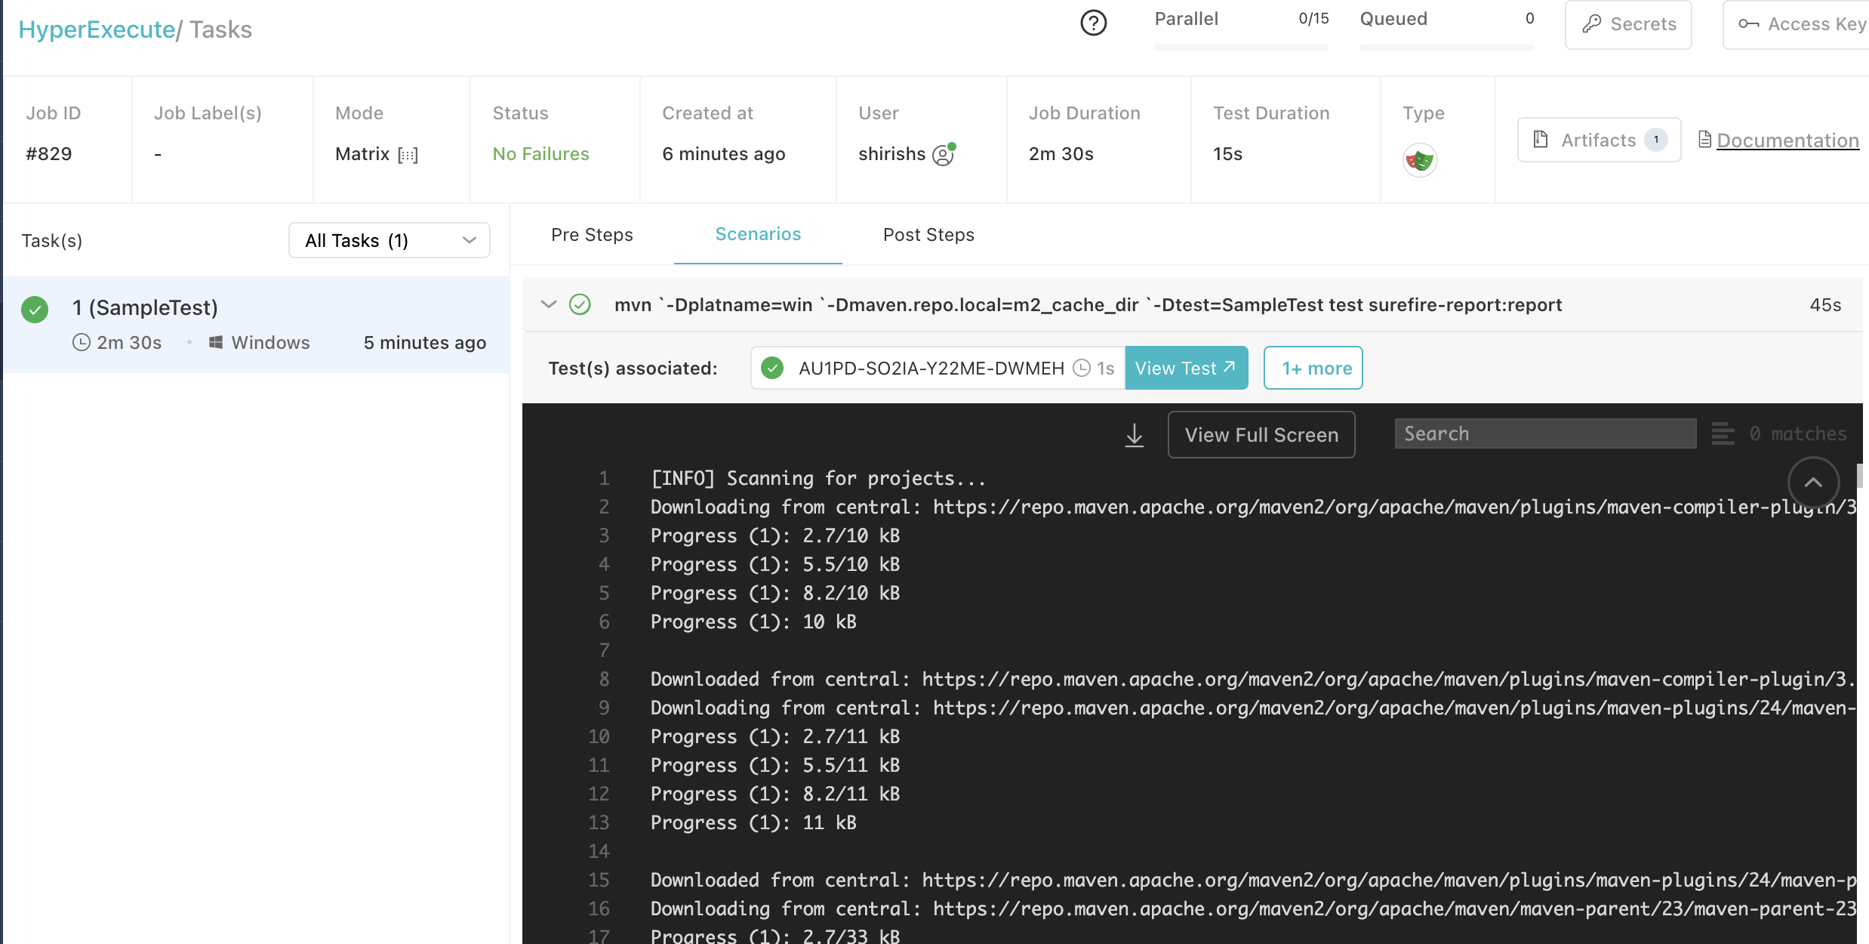1869x944 pixels.
Task: Click the scroll-to-top chevron circle
Action: pyautogui.click(x=1812, y=483)
